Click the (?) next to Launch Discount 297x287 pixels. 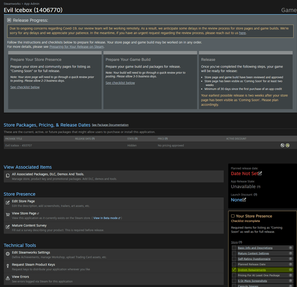[255, 195]
